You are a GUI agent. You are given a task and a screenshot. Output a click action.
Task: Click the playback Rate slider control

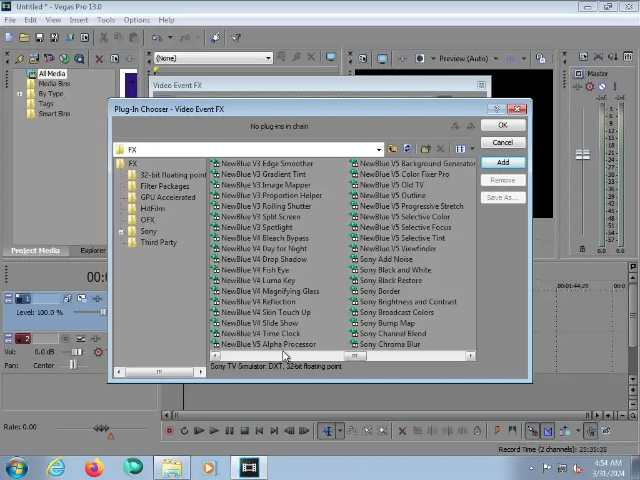pyautogui.click(x=101, y=428)
